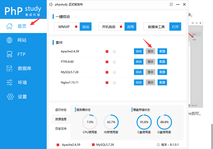Image resolution: width=213 pixels, height=149 pixels.
Task: Click the speaker announcement icon
Action: click(x=51, y=4)
